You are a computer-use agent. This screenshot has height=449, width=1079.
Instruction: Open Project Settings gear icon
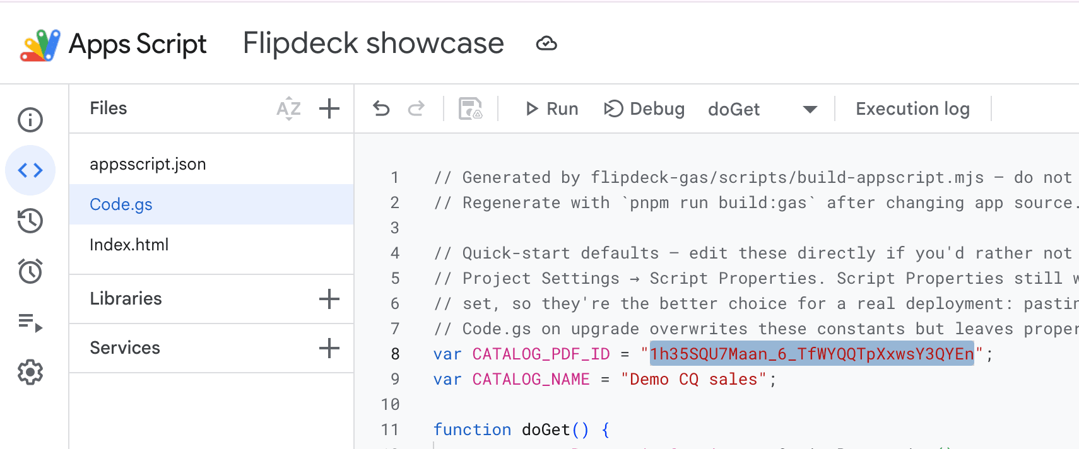pyautogui.click(x=30, y=373)
